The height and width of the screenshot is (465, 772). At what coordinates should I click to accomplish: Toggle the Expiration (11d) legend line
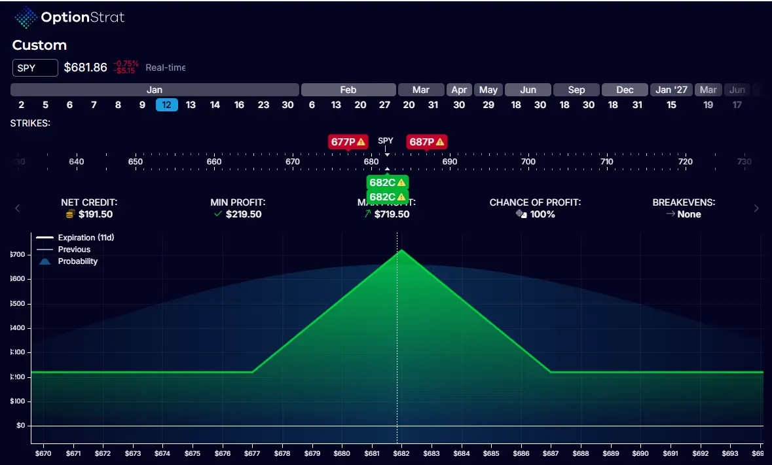[76, 238]
